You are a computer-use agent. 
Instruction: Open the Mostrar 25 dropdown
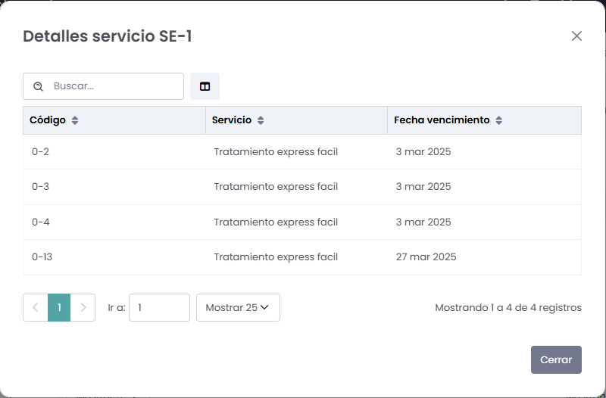coord(238,308)
